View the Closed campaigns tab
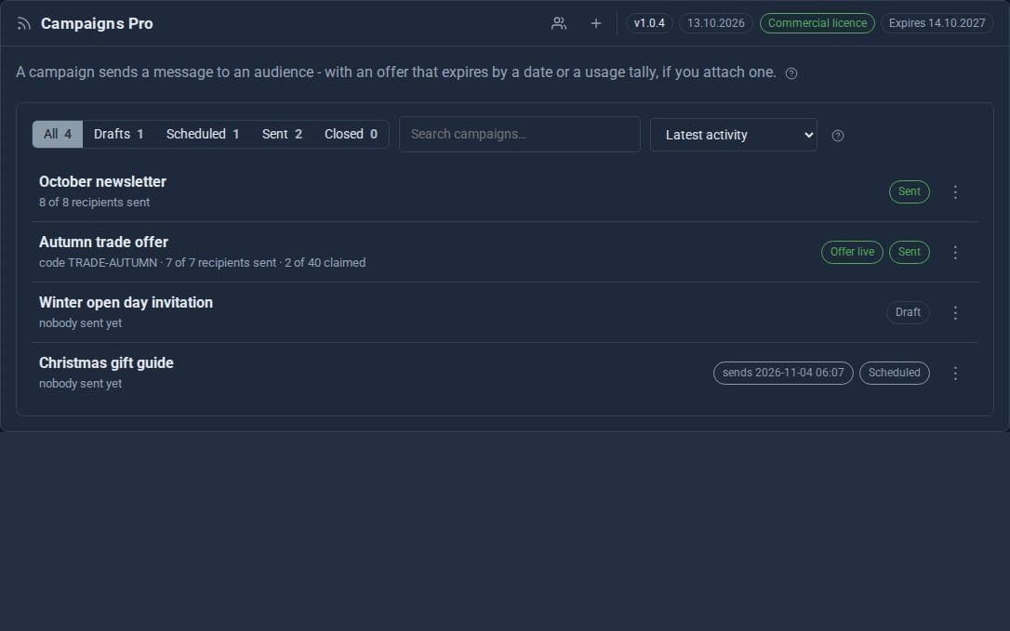Screen dimensions: 1010x631 click(x=351, y=134)
